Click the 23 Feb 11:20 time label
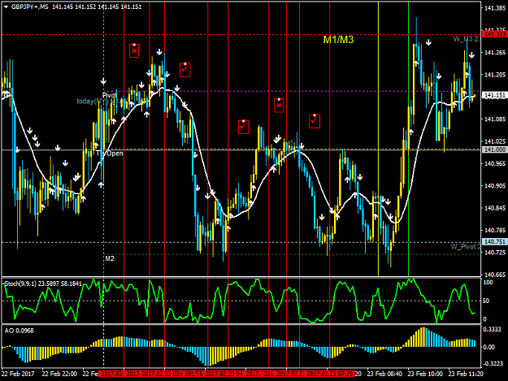Image resolution: width=508 pixels, height=381 pixels. point(466,374)
